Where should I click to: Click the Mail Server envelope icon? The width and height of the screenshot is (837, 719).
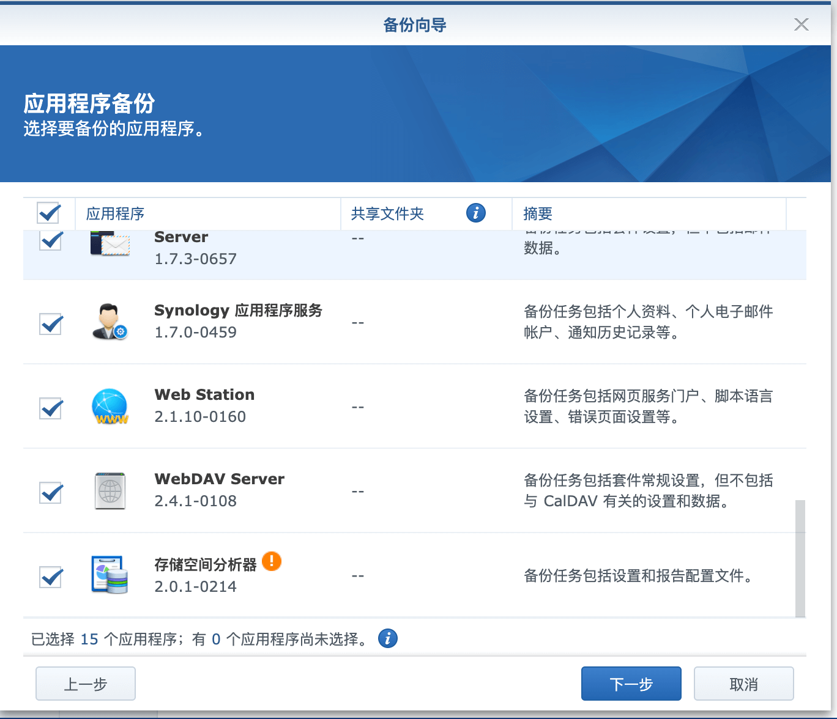coord(110,243)
